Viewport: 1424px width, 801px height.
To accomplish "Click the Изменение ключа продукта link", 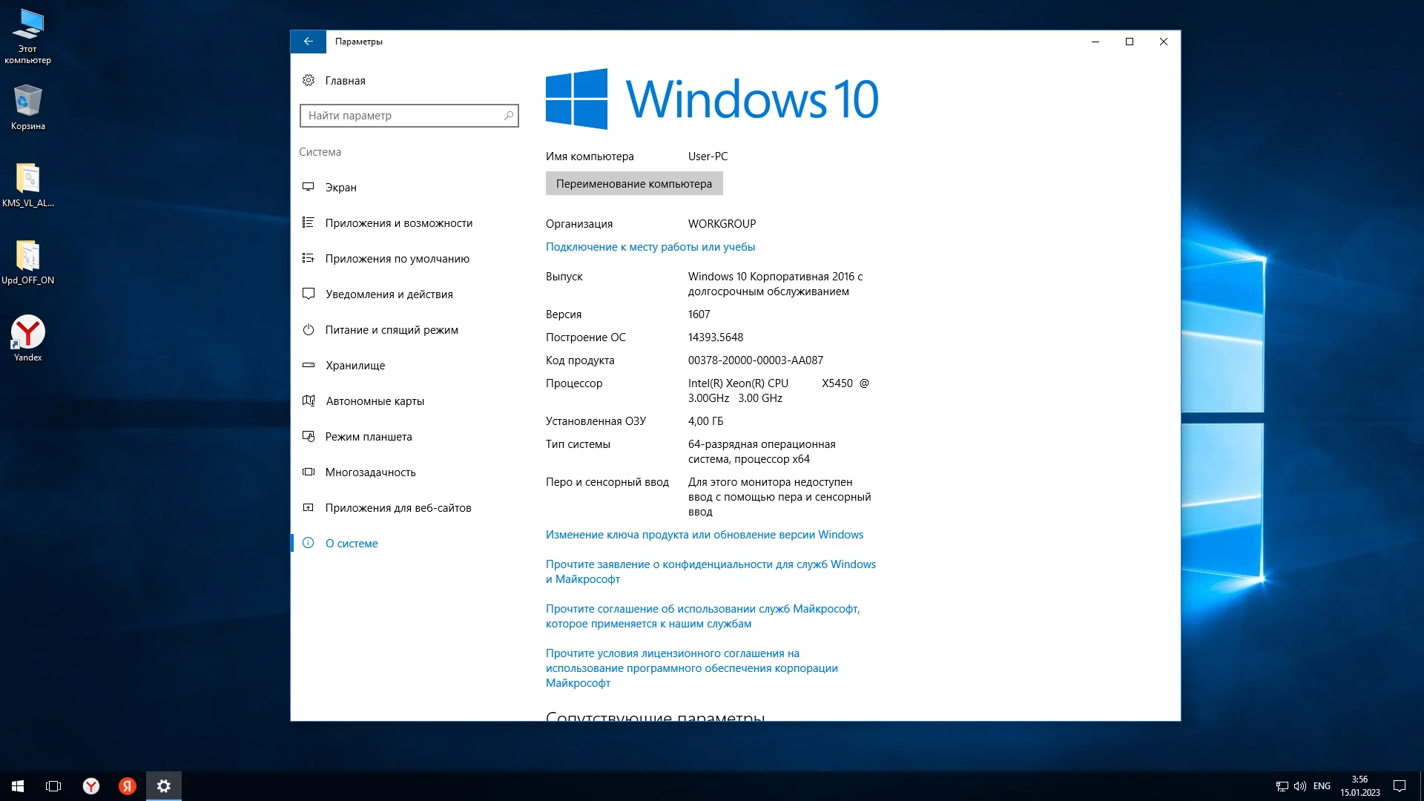I will pyautogui.click(x=704, y=535).
